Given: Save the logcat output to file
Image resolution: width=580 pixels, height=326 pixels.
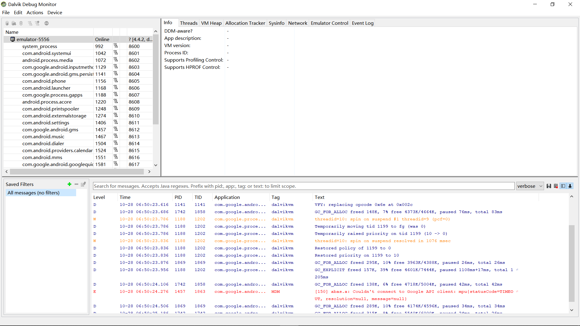Looking at the screenshot, I should click(549, 186).
